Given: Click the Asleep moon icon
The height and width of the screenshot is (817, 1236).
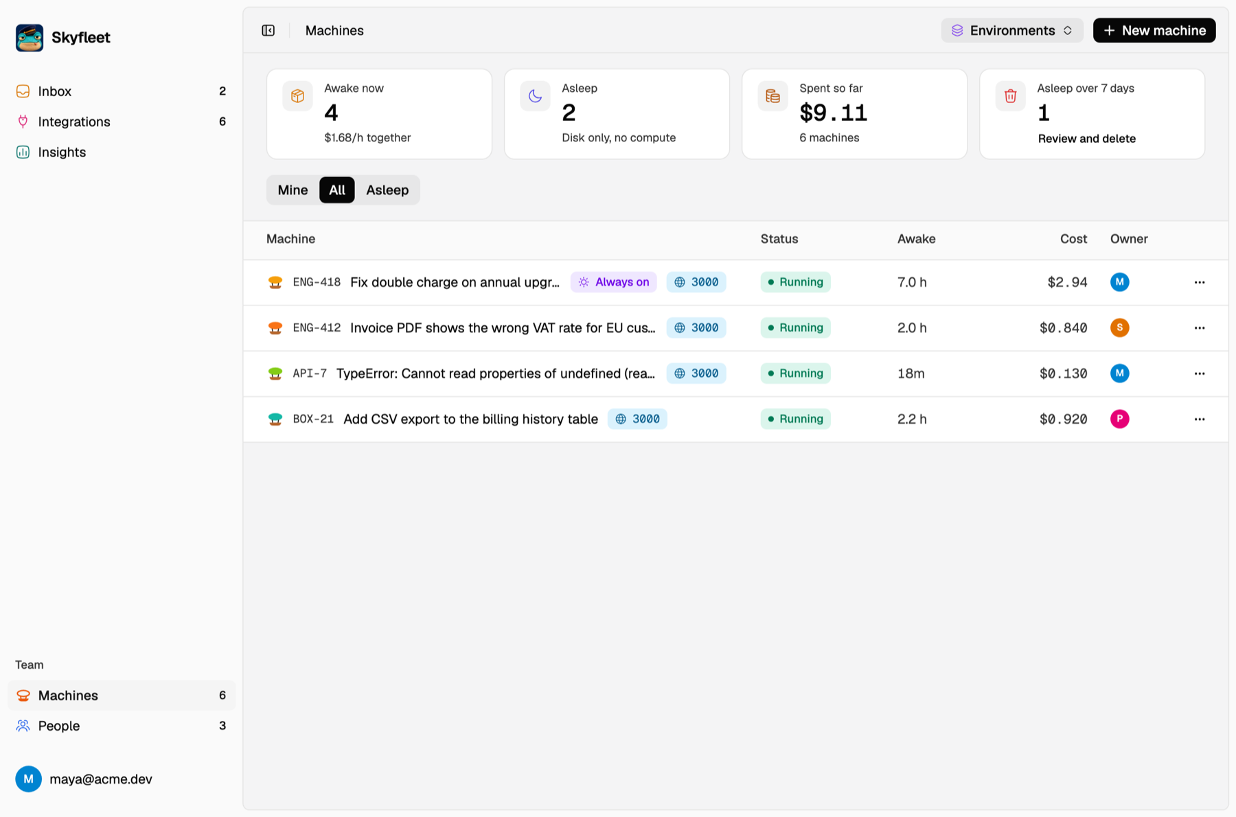Looking at the screenshot, I should point(535,96).
